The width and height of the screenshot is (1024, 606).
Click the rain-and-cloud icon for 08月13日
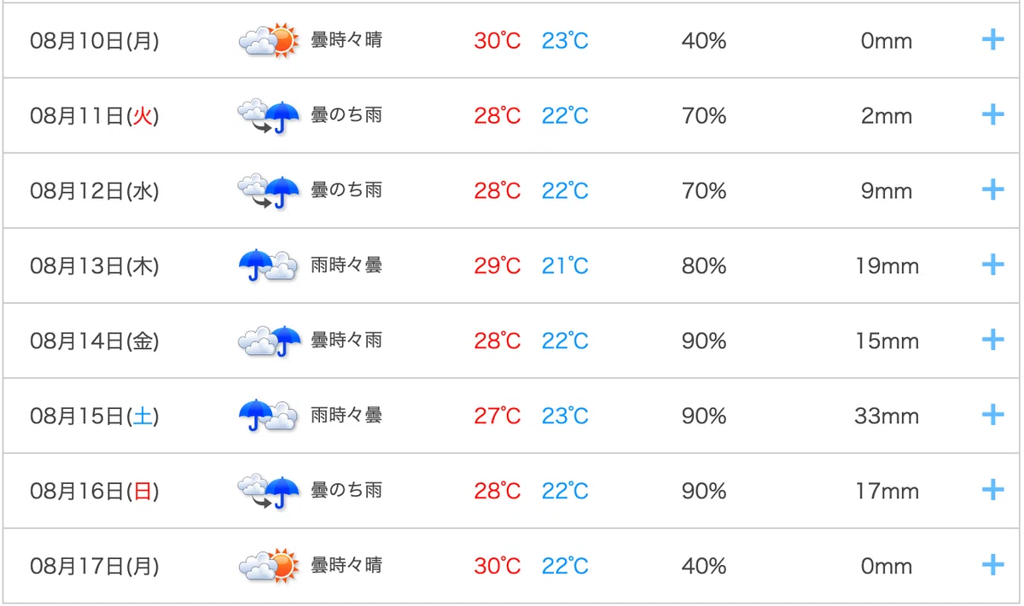point(269,265)
